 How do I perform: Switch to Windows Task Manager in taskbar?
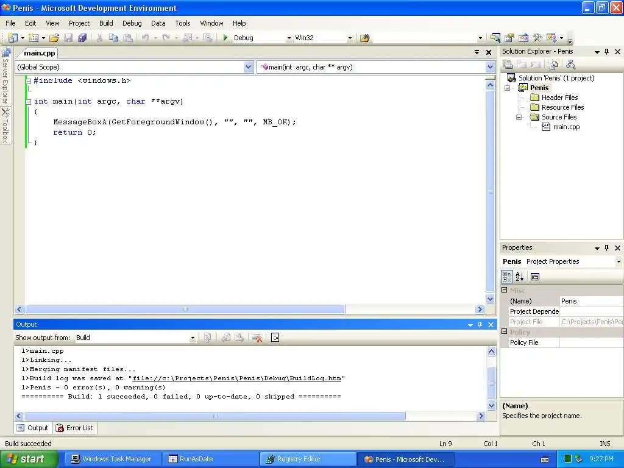[x=112, y=459]
